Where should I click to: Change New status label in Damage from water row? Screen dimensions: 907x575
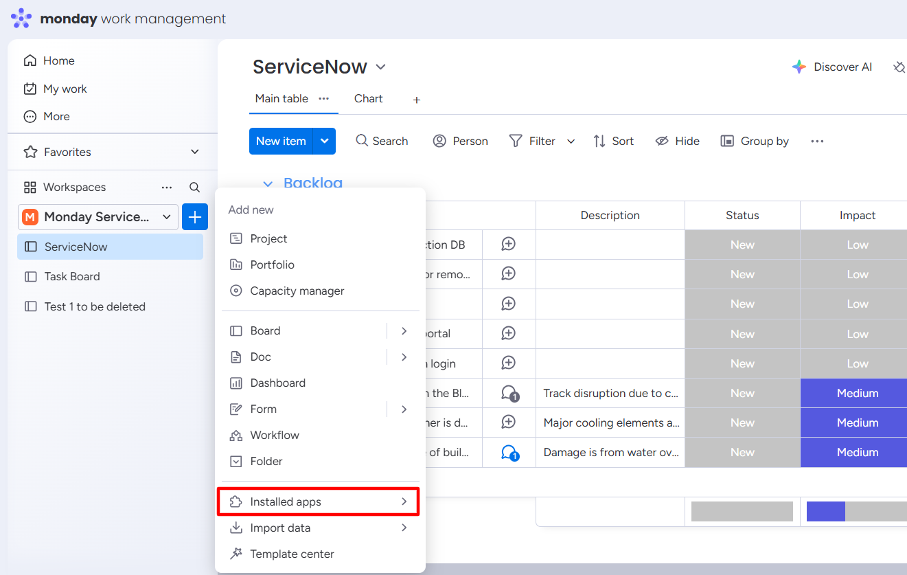pos(742,452)
